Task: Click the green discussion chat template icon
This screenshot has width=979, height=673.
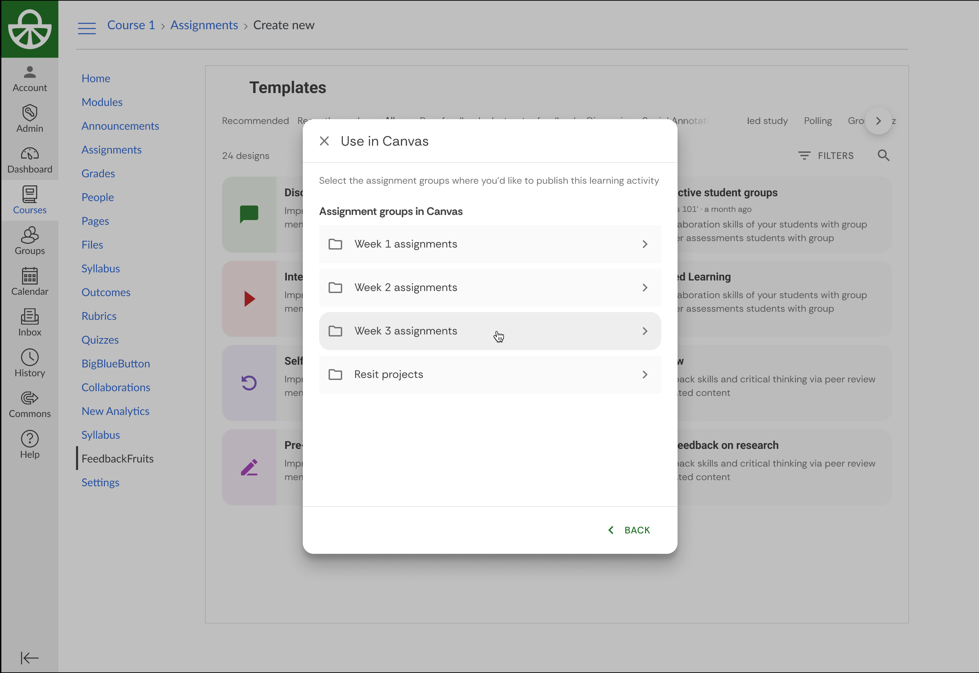Action: [249, 214]
